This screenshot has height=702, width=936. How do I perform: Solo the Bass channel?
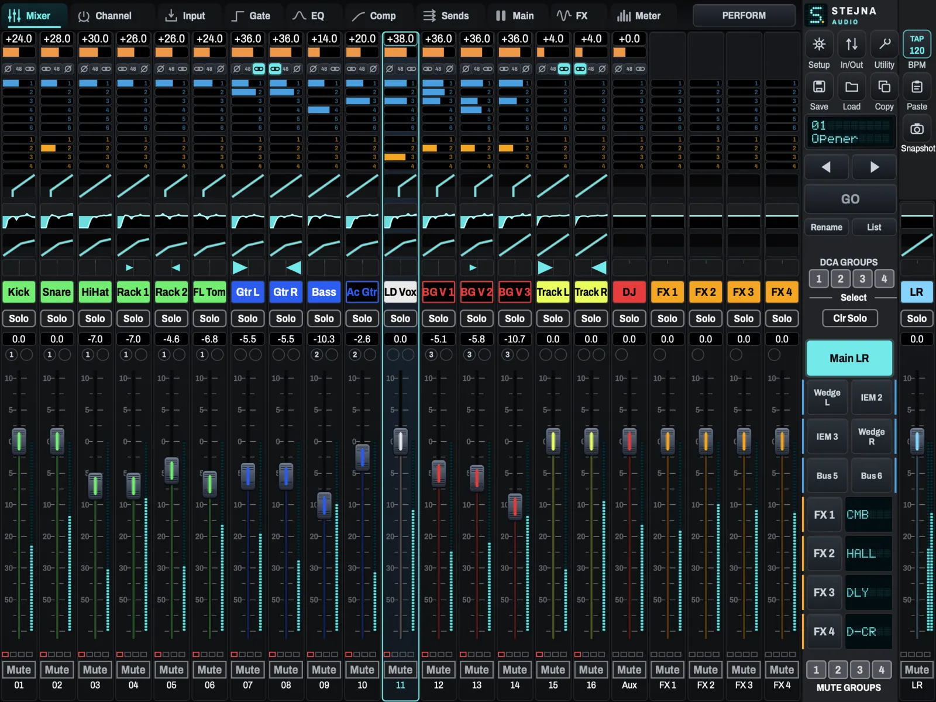324,318
